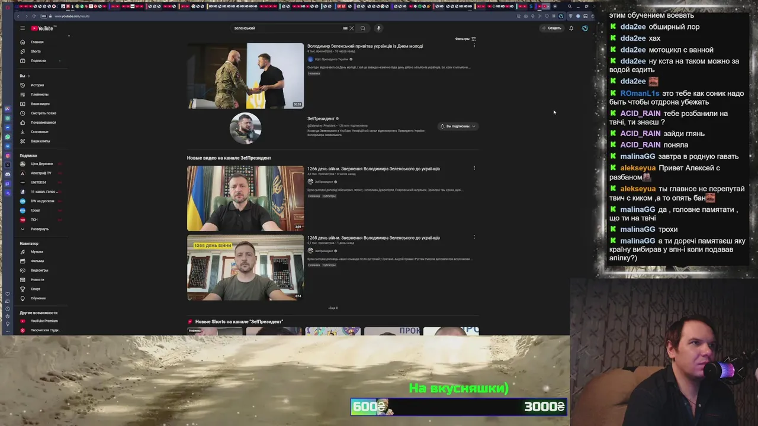
Task: Open the WhatsApp icon in the browser sidebar
Action: [8, 137]
